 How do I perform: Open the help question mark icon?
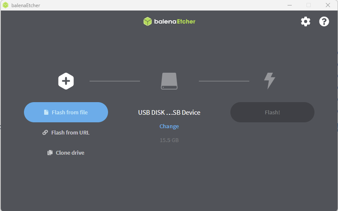[324, 21]
